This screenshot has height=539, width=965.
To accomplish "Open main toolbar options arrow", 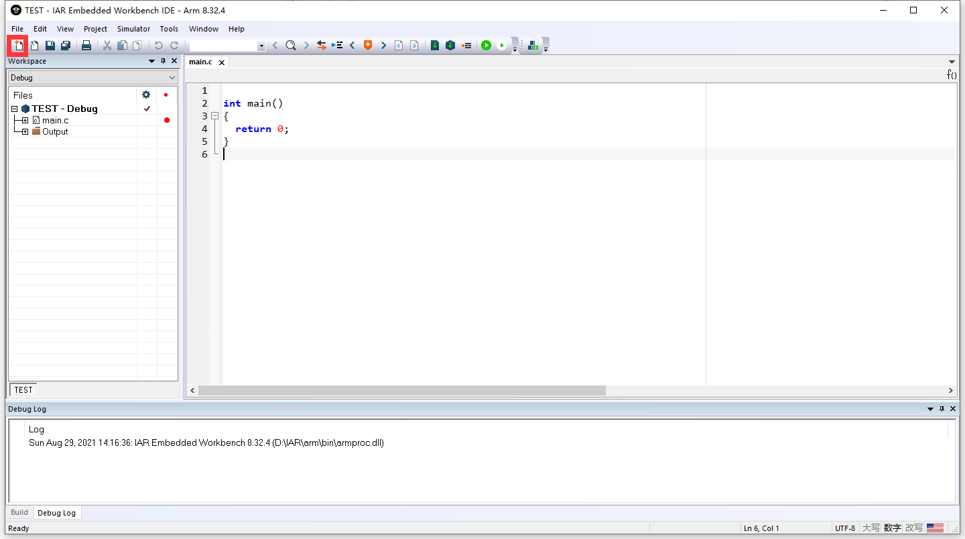I will pos(515,49).
